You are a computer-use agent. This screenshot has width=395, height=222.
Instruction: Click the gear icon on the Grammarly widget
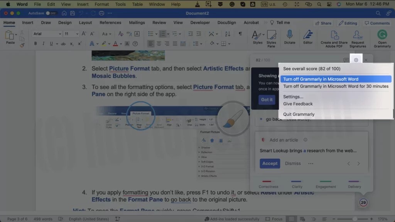pos(356,60)
